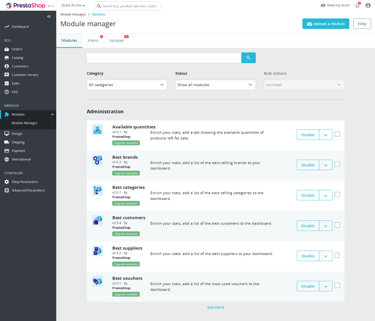This screenshot has width=375, height=321.
Task: Tick the Best customers module checkbox
Action: point(337,225)
